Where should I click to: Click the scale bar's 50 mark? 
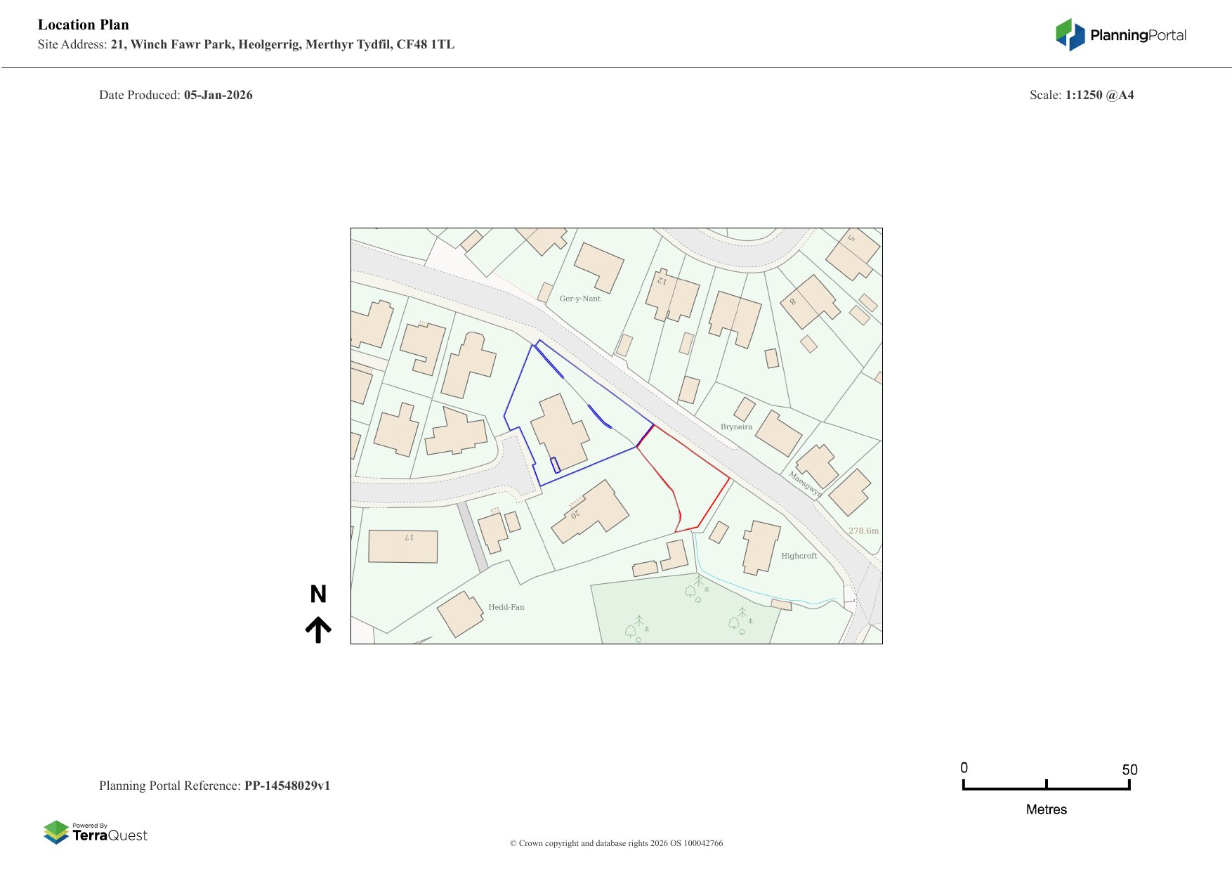point(1129,770)
